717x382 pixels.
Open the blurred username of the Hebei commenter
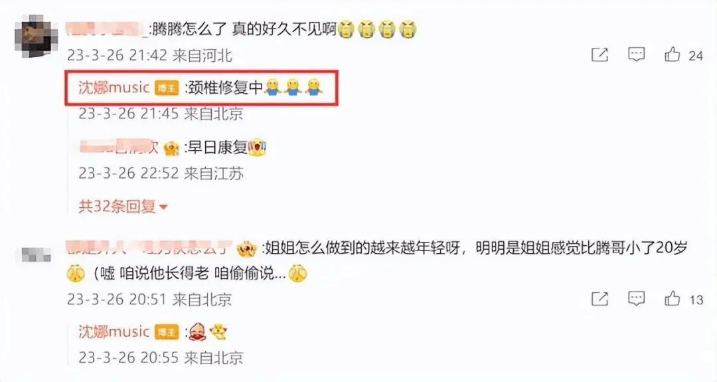click(x=106, y=29)
